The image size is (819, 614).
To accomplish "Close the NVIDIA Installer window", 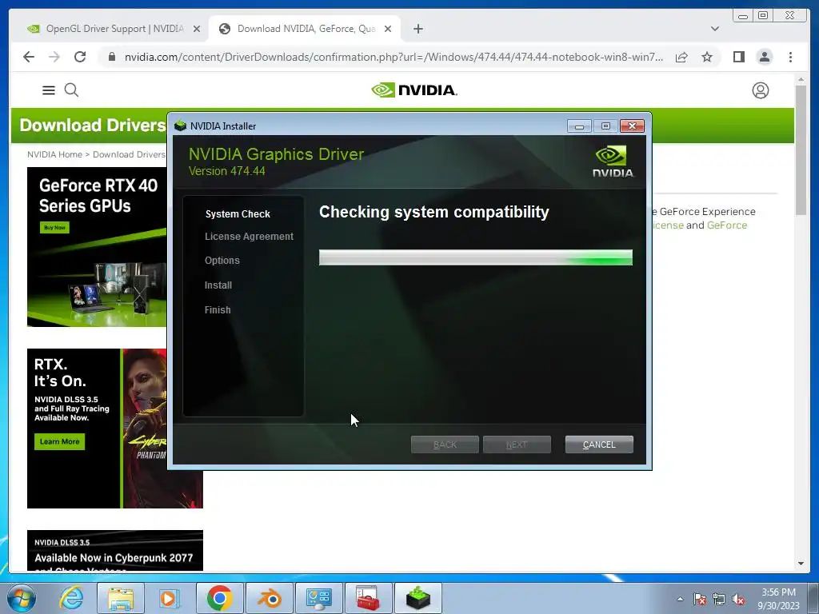I will click(x=632, y=126).
